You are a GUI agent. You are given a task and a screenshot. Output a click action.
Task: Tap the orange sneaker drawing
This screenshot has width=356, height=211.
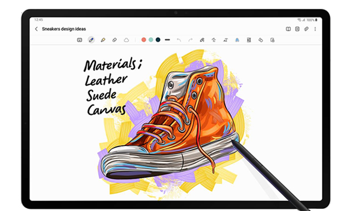point(170,122)
